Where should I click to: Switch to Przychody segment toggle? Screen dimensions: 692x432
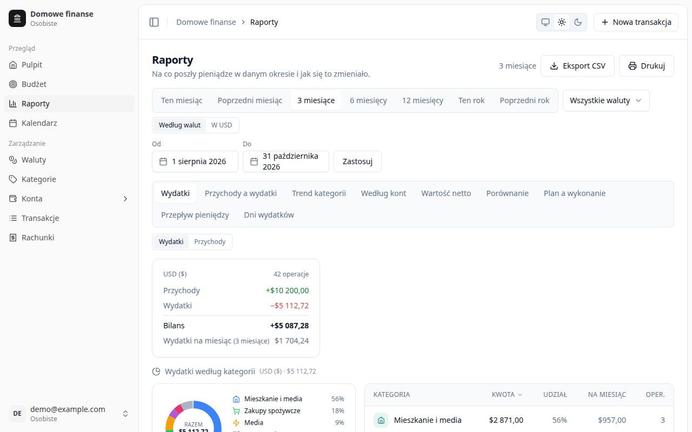210,242
